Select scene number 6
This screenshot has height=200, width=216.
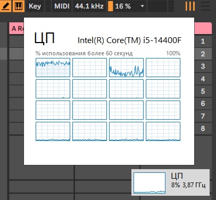coord(203,103)
